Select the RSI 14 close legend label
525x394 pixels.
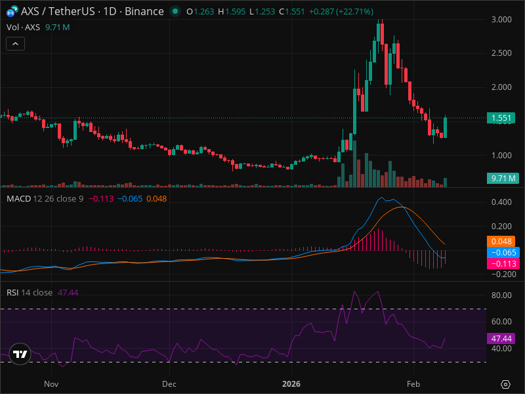30,292
